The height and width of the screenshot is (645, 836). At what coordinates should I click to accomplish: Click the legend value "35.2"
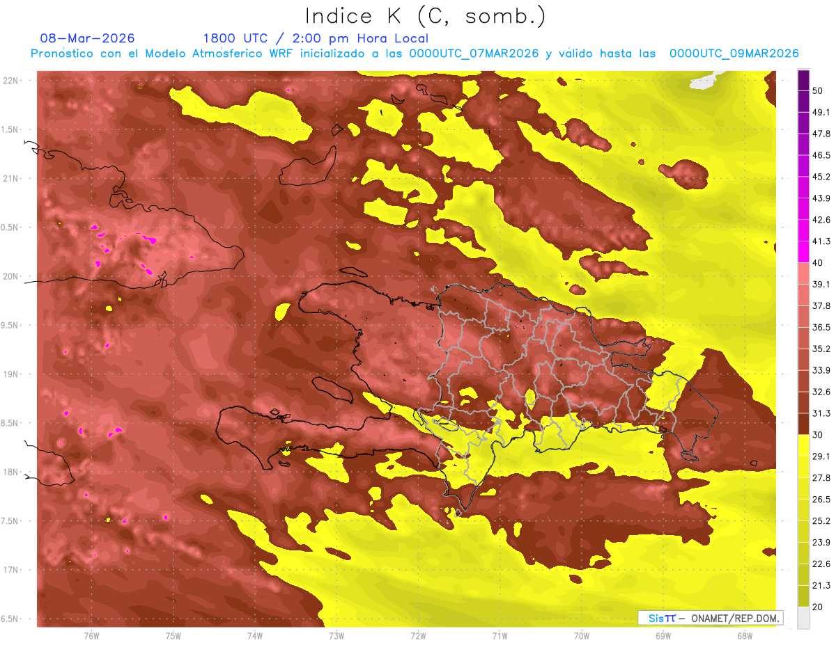(821, 349)
